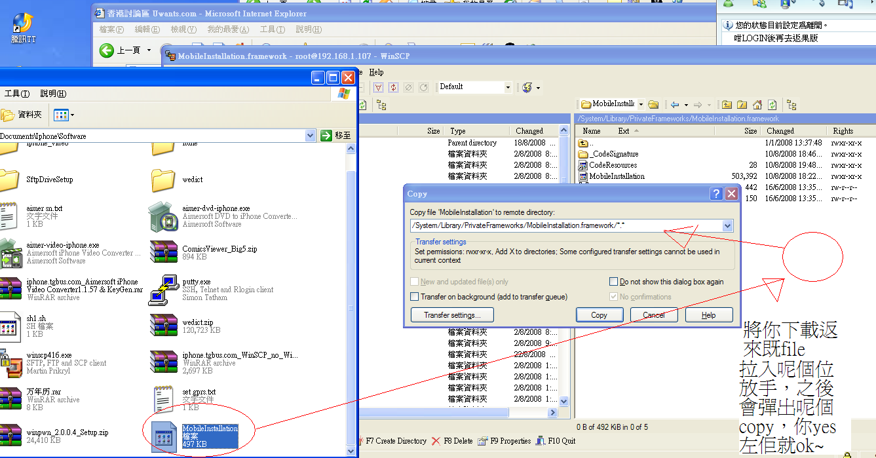Open the WinSCP Help menu

click(x=376, y=72)
